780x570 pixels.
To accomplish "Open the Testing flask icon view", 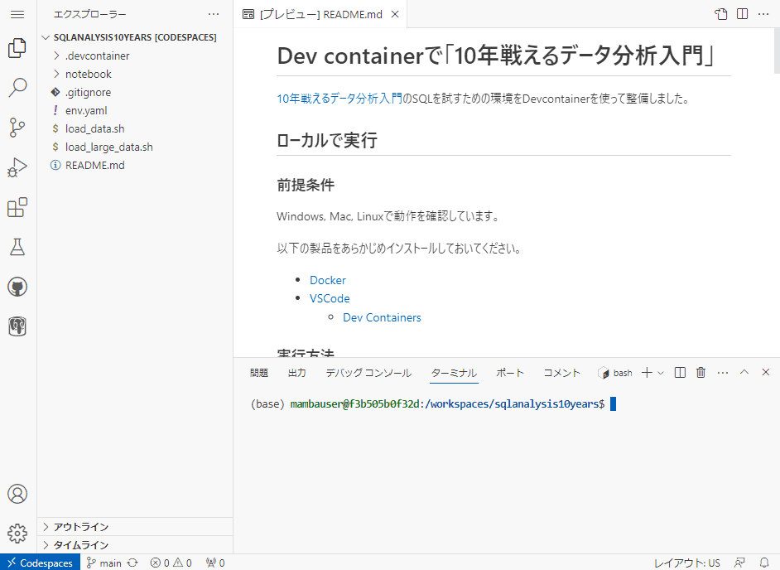I will (x=17, y=247).
